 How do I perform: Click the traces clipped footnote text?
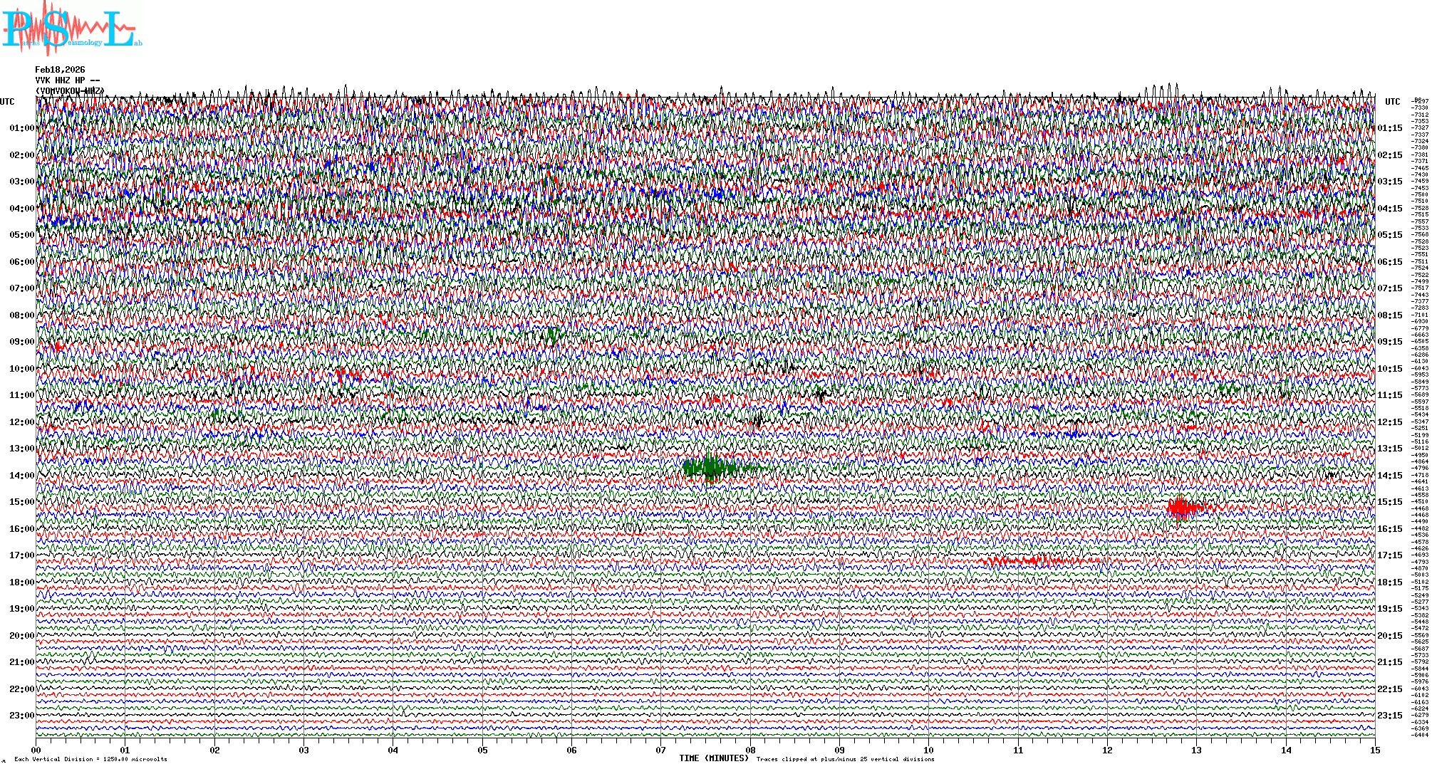tap(845, 760)
